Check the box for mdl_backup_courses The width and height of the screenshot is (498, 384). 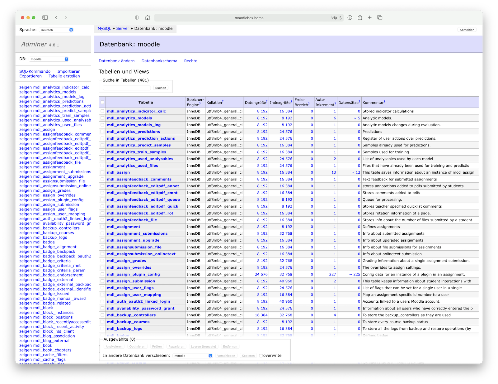tap(102, 322)
